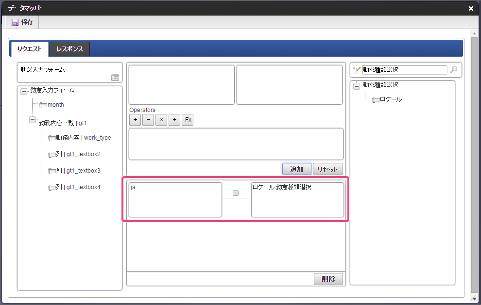The height and width of the screenshot is (305, 481).
Task: Collapse the 勤務内容一覧 | gt1 node
Action: [x=33, y=120]
